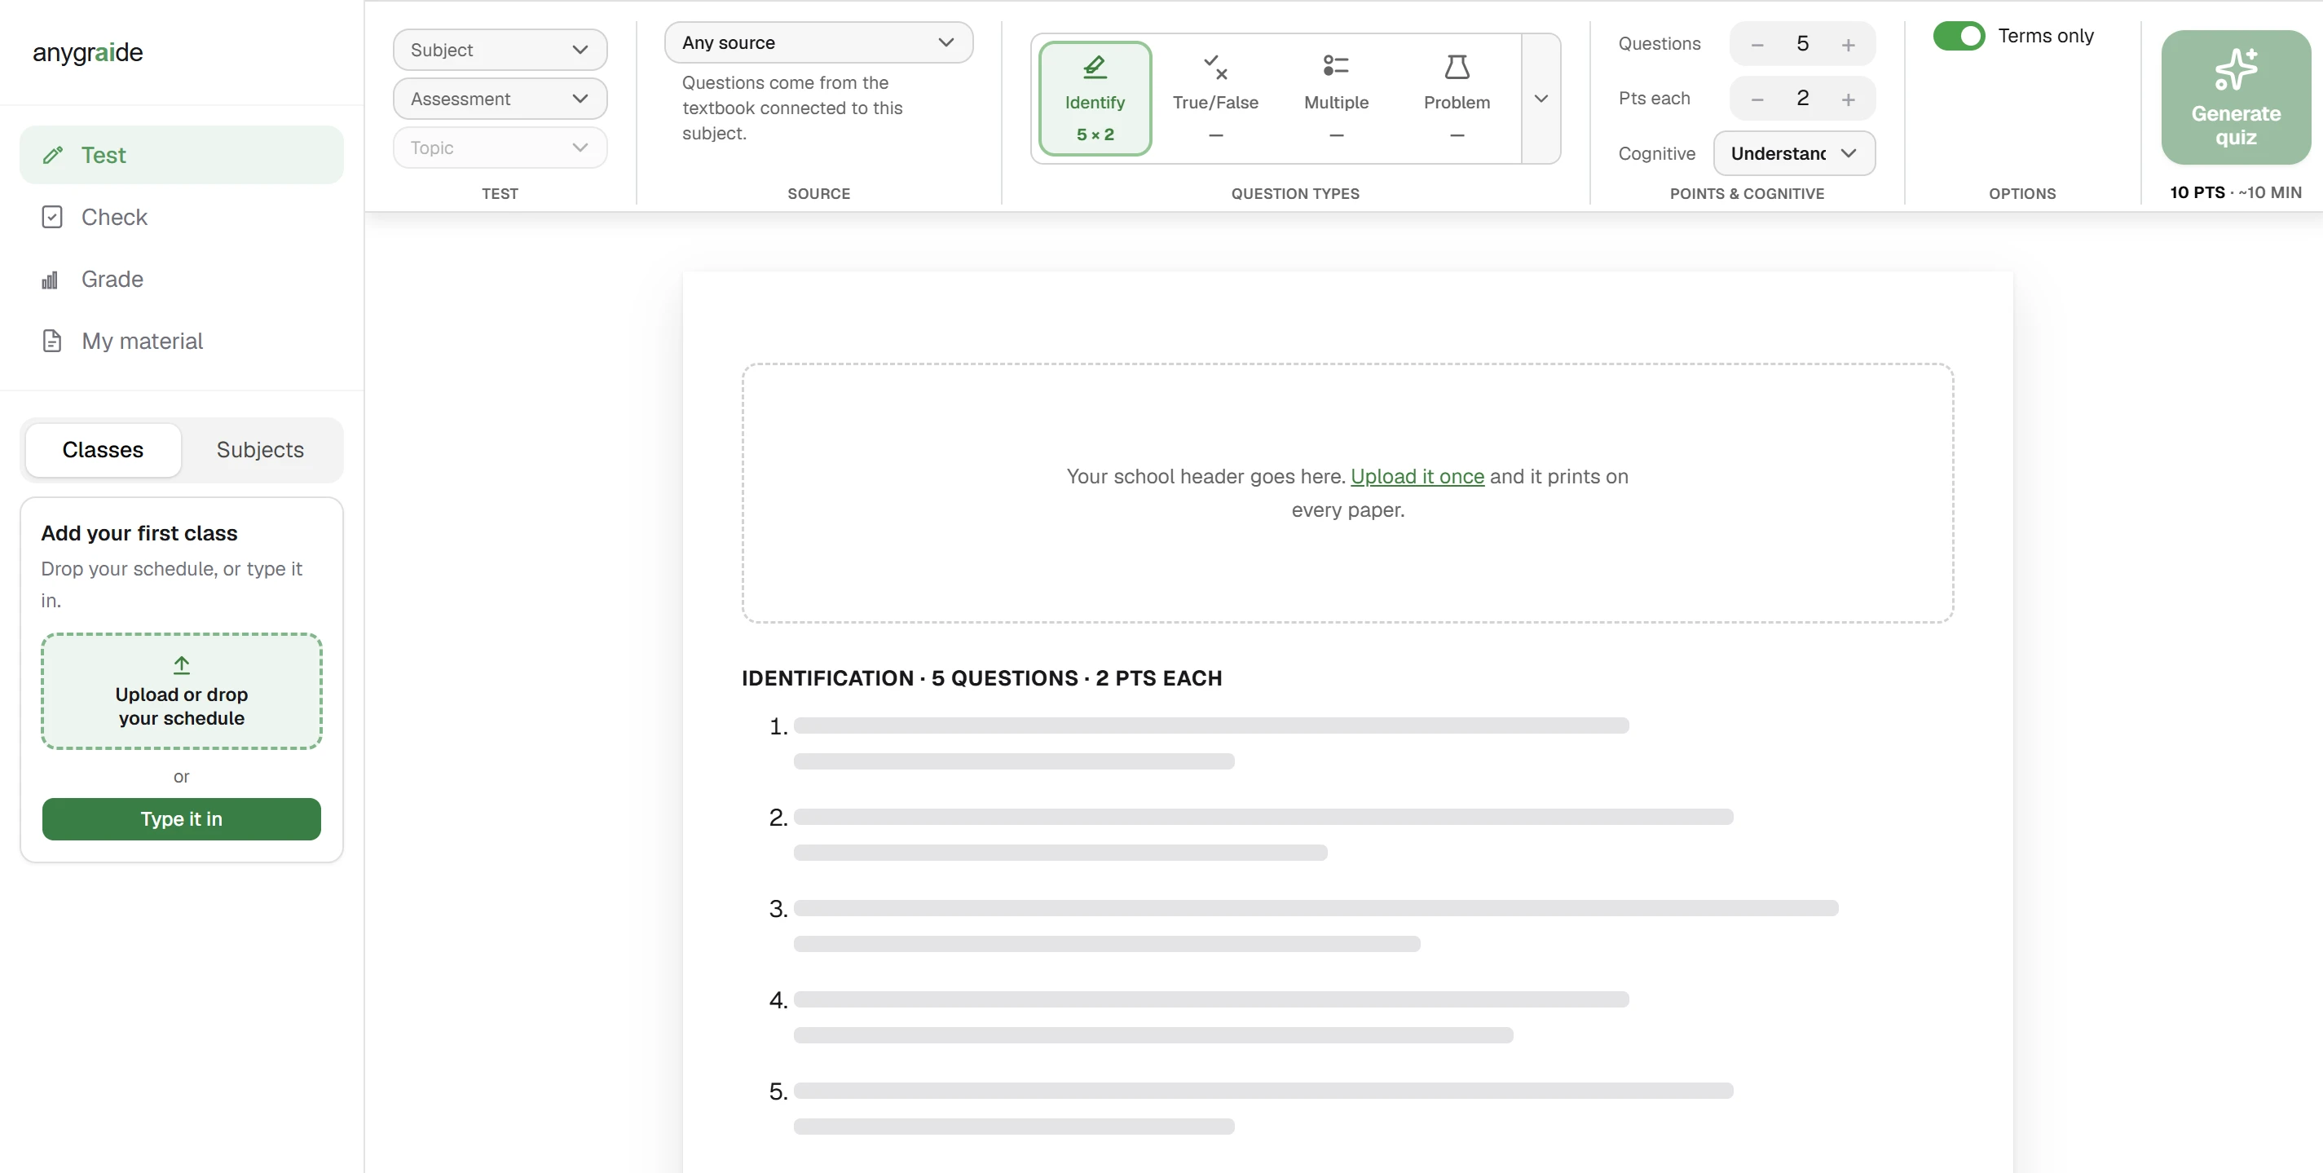2323x1173 pixels.
Task: Open the Subject dropdown
Action: tap(500, 50)
